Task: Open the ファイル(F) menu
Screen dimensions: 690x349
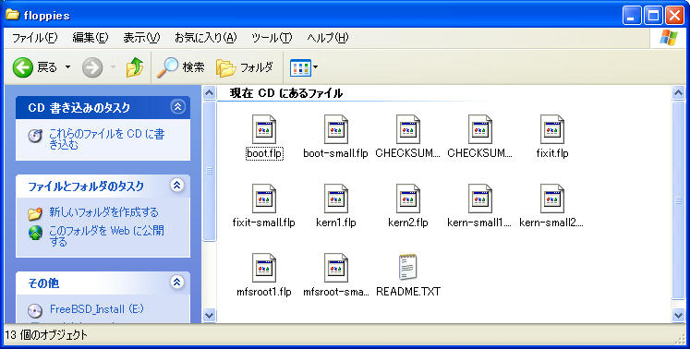Action: (x=34, y=38)
